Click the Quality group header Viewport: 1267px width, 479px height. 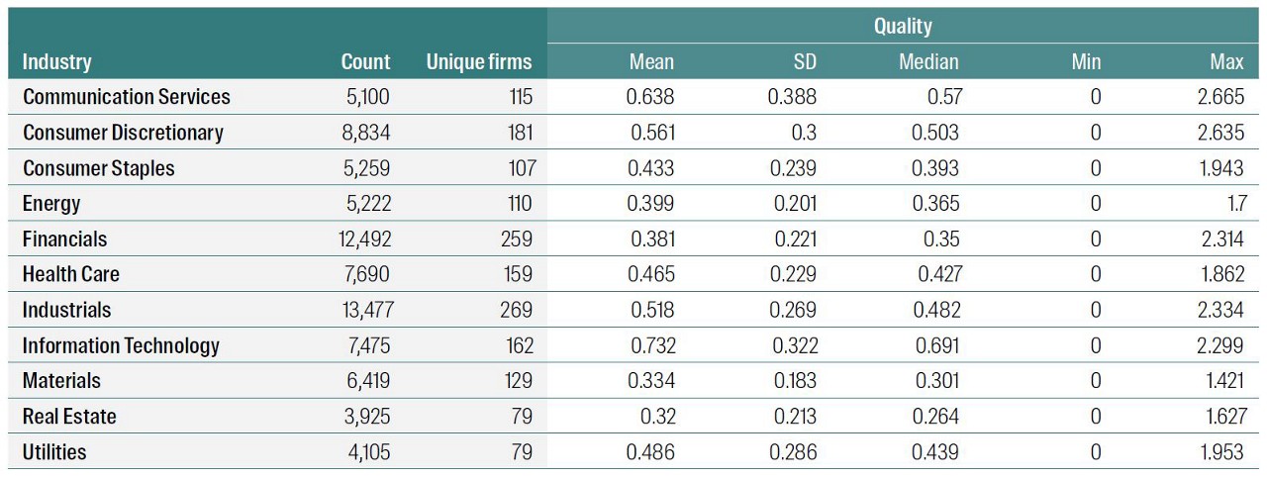click(903, 27)
